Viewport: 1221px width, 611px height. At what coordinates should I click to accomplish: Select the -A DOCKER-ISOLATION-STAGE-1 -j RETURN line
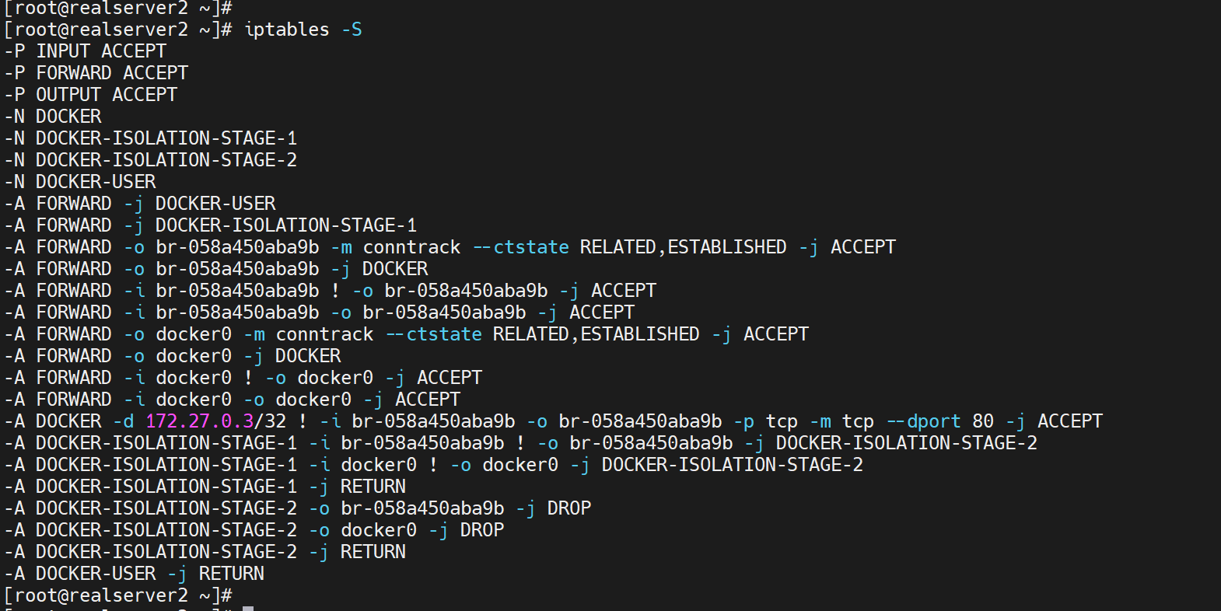[x=205, y=487]
